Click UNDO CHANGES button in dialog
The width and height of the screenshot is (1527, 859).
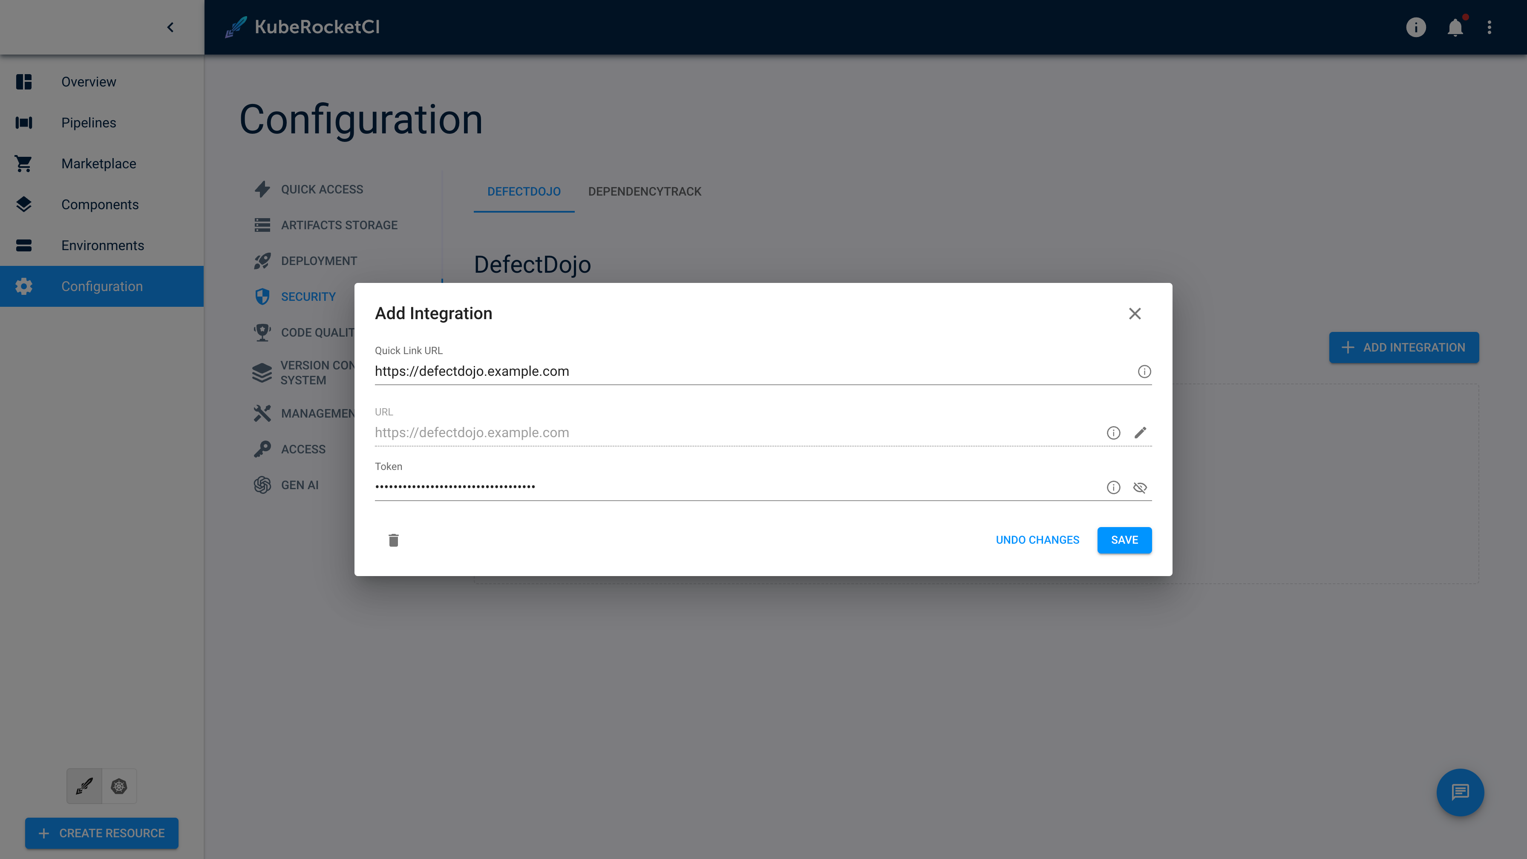1037,539
